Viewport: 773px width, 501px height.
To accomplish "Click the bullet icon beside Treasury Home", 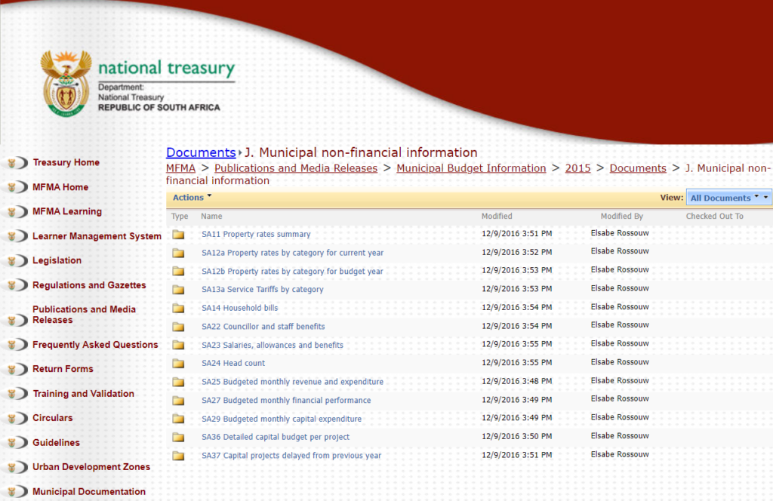I will pos(17,162).
